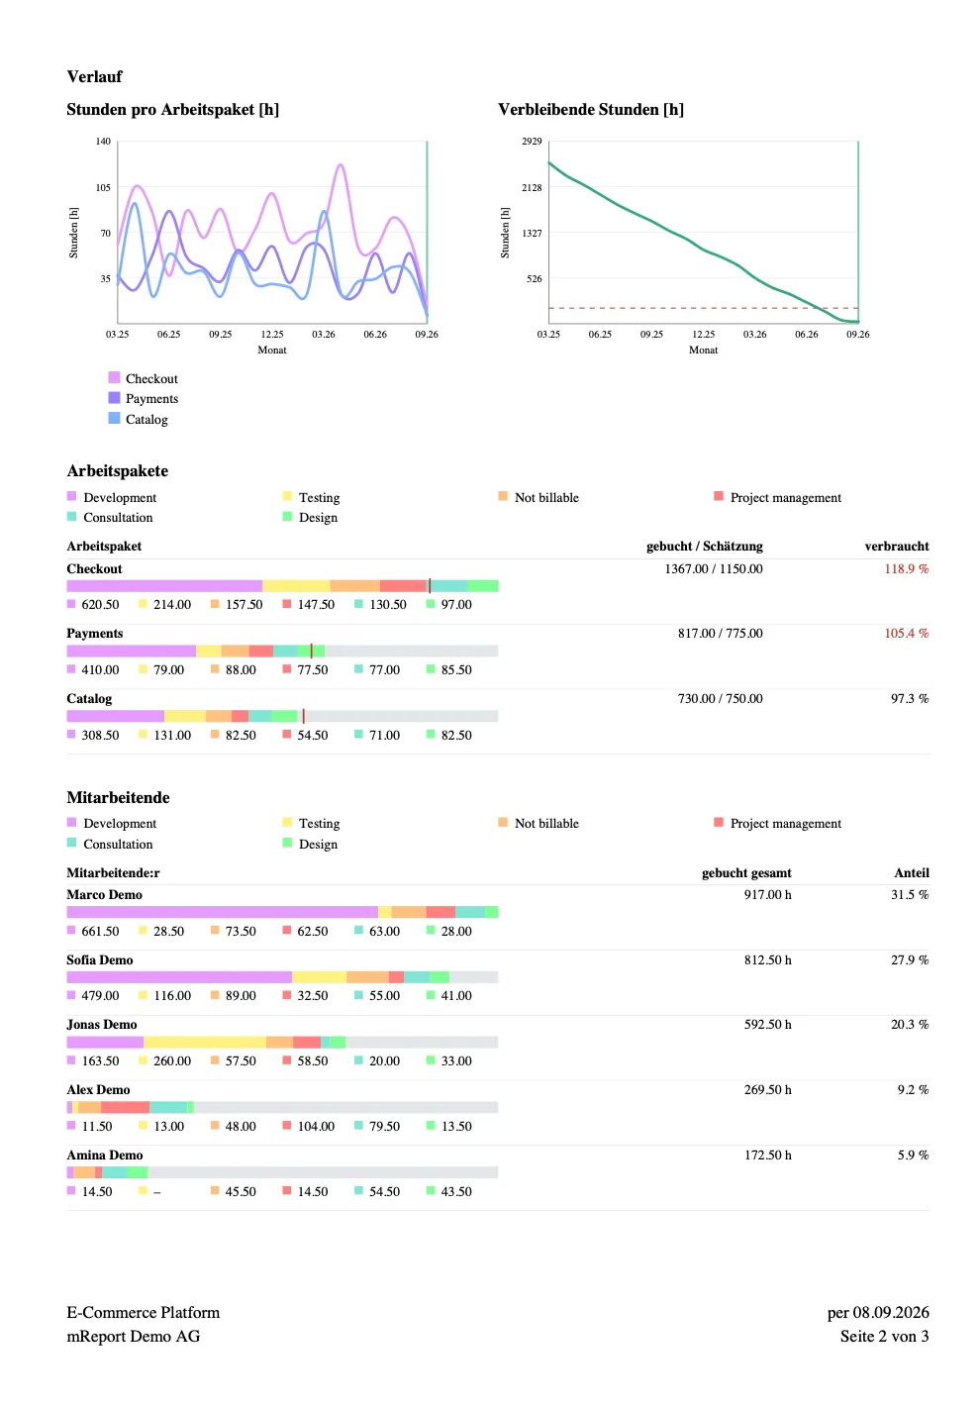The width and height of the screenshot is (979, 1409).
Task: Select the red '118.9 %' value
Action: coord(907,568)
